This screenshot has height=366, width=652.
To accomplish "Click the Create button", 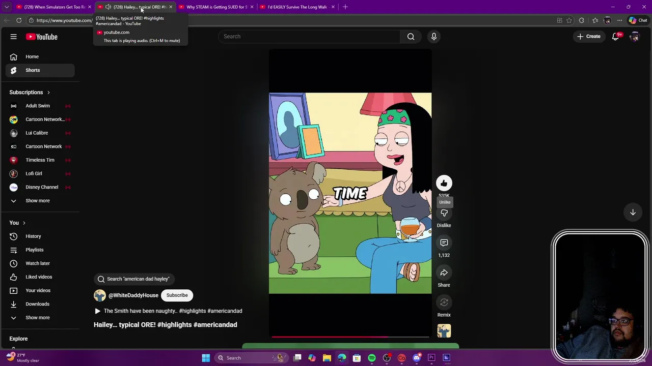I will point(589,37).
